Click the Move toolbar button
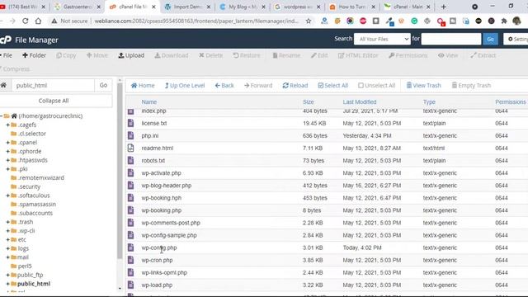 click(x=97, y=55)
